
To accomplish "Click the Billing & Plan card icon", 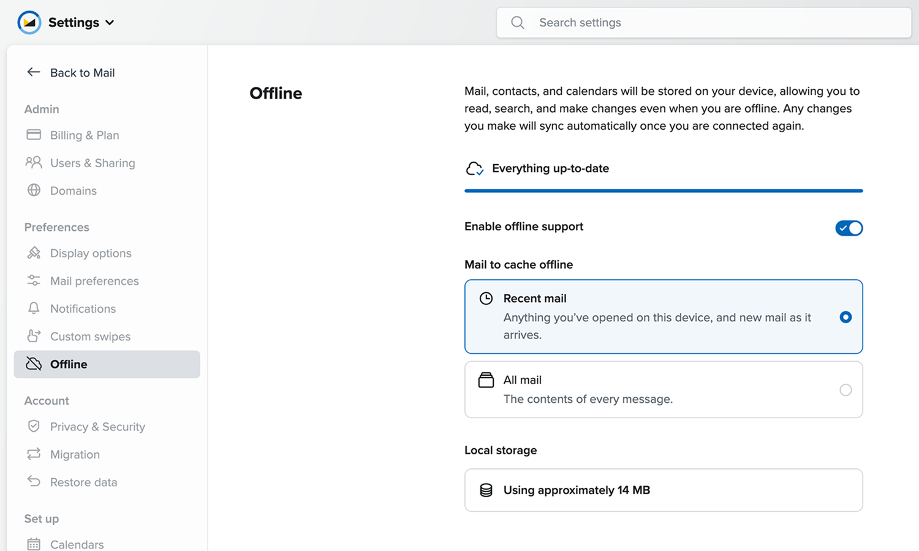I will 34,135.
